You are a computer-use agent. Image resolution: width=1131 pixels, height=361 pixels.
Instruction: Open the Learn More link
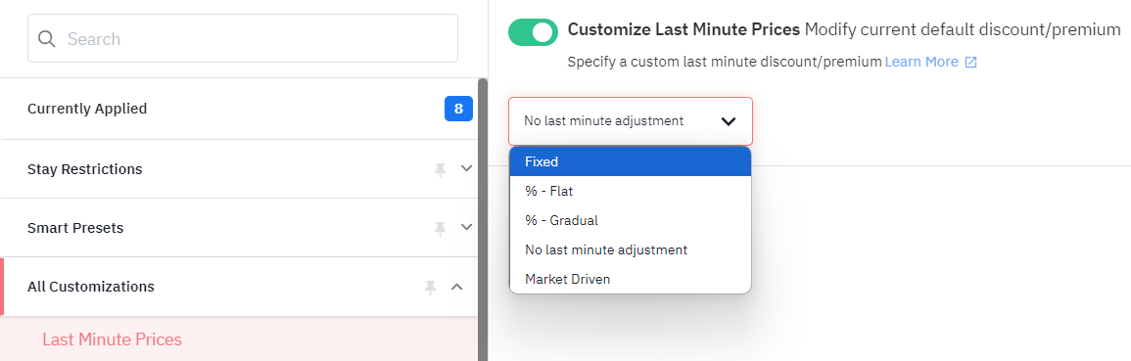(921, 62)
